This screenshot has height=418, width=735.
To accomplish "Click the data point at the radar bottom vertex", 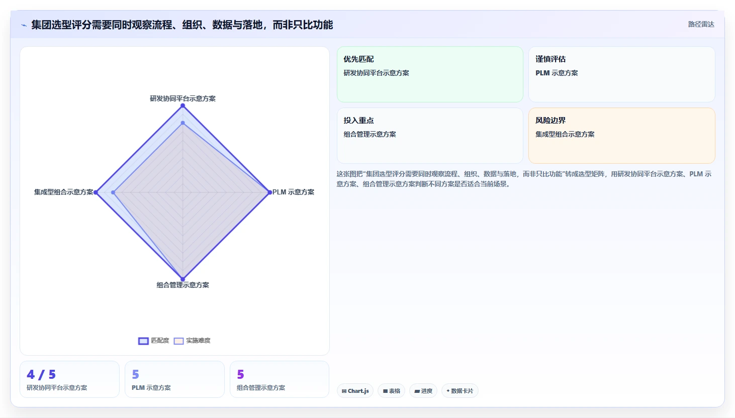I will point(182,279).
